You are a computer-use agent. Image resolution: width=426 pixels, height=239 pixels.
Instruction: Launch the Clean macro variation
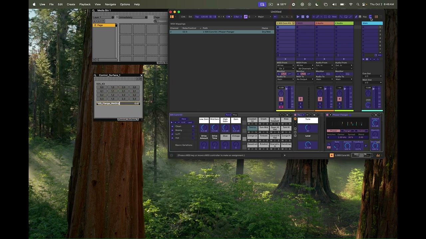193,126
